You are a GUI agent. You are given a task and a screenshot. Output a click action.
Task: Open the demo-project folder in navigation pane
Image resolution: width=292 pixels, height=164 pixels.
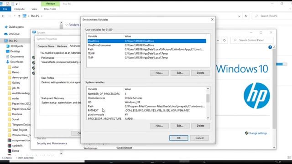coord(20,77)
